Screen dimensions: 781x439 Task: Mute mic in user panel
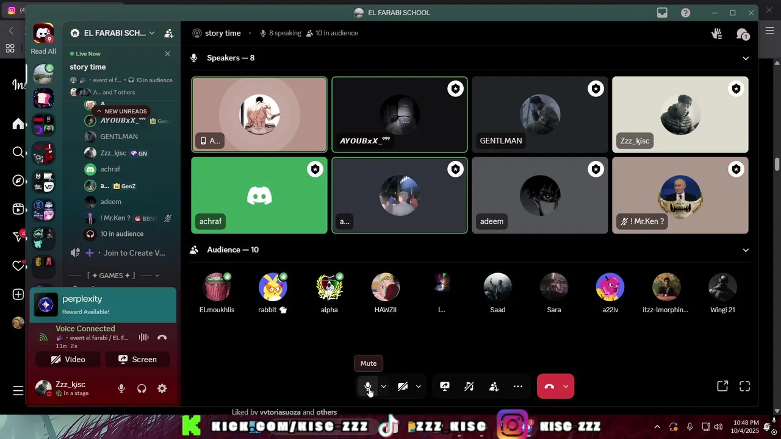point(121,388)
